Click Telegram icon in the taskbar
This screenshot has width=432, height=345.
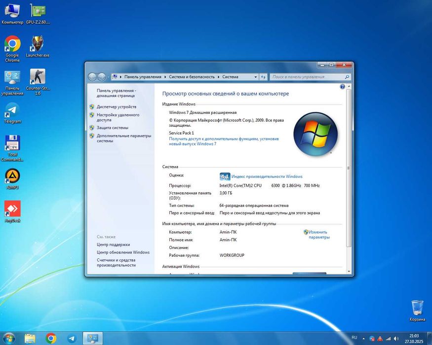pyautogui.click(x=72, y=338)
